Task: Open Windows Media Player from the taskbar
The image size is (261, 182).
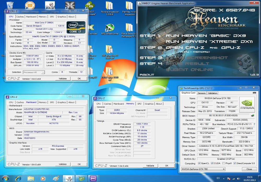Action: click(x=43, y=178)
